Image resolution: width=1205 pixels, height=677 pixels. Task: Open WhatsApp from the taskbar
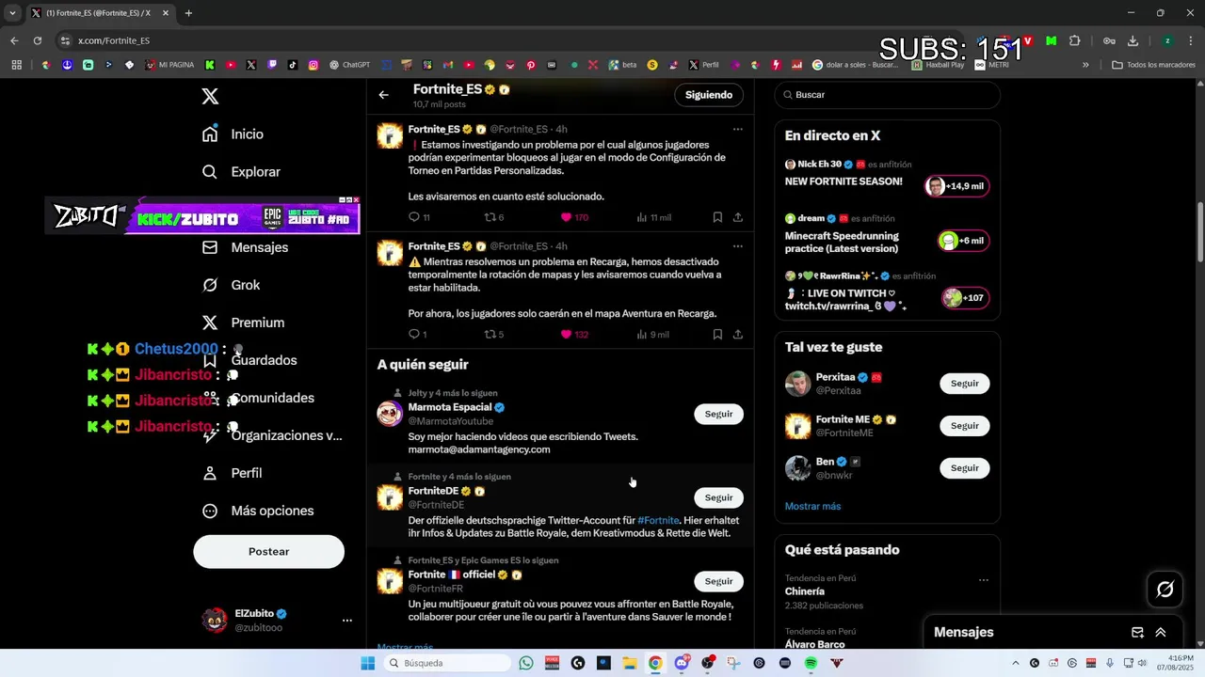click(526, 663)
